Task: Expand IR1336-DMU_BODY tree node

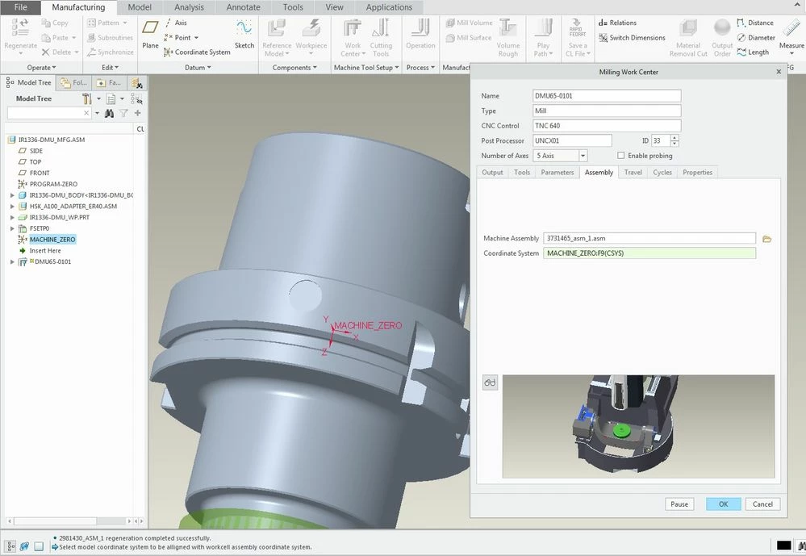Action: click(x=12, y=195)
